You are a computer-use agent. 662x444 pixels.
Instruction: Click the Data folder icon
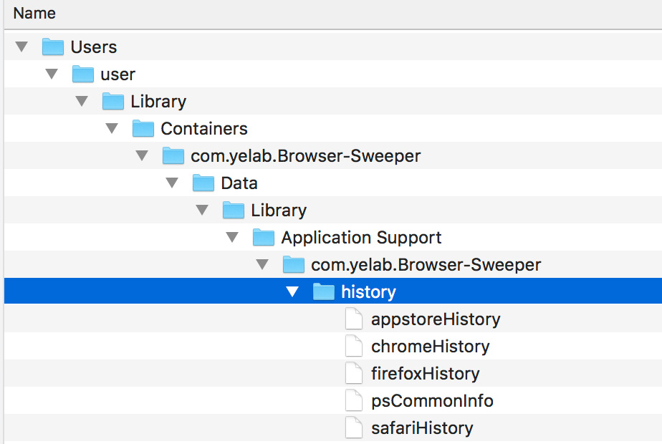coord(203,183)
